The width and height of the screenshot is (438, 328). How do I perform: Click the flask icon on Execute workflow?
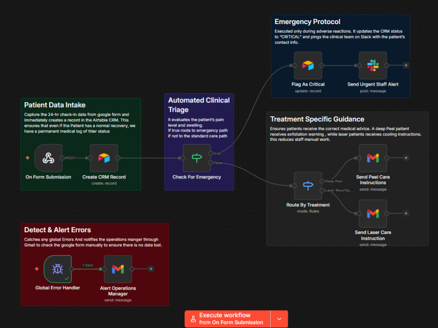[193, 319]
